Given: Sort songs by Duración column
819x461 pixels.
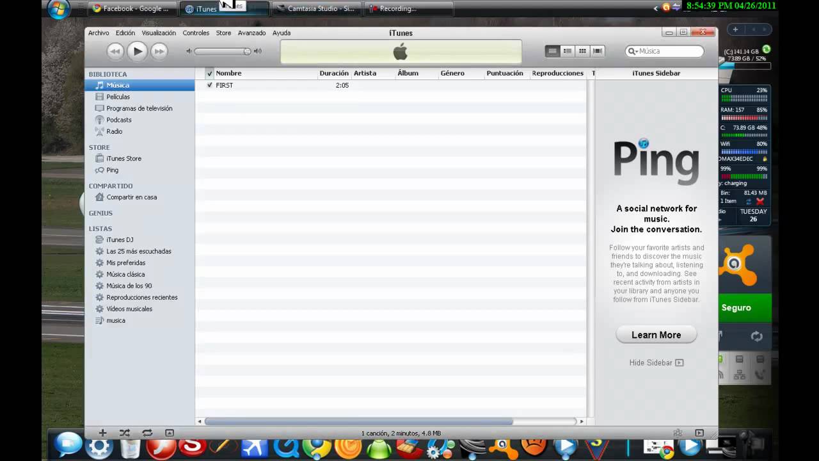Looking at the screenshot, I should point(335,73).
